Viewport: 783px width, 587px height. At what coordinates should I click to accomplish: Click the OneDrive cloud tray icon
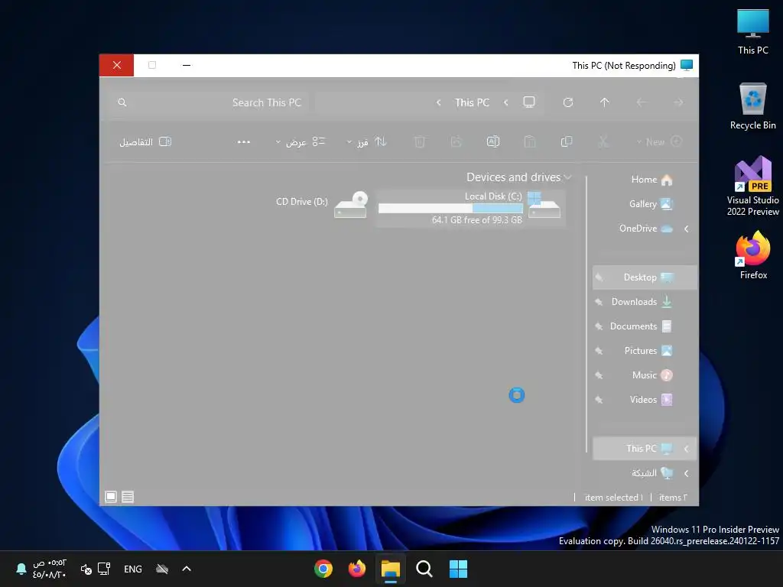[x=162, y=569]
